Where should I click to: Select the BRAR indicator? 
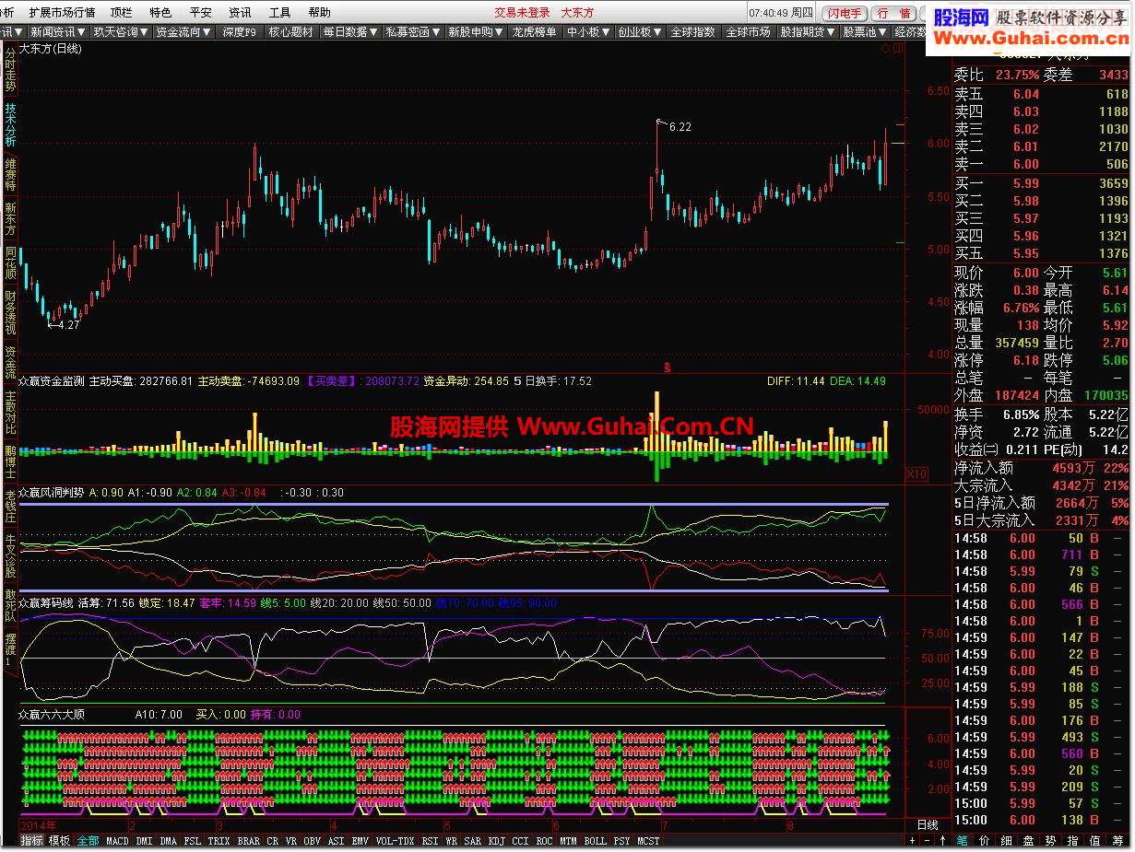click(x=248, y=841)
